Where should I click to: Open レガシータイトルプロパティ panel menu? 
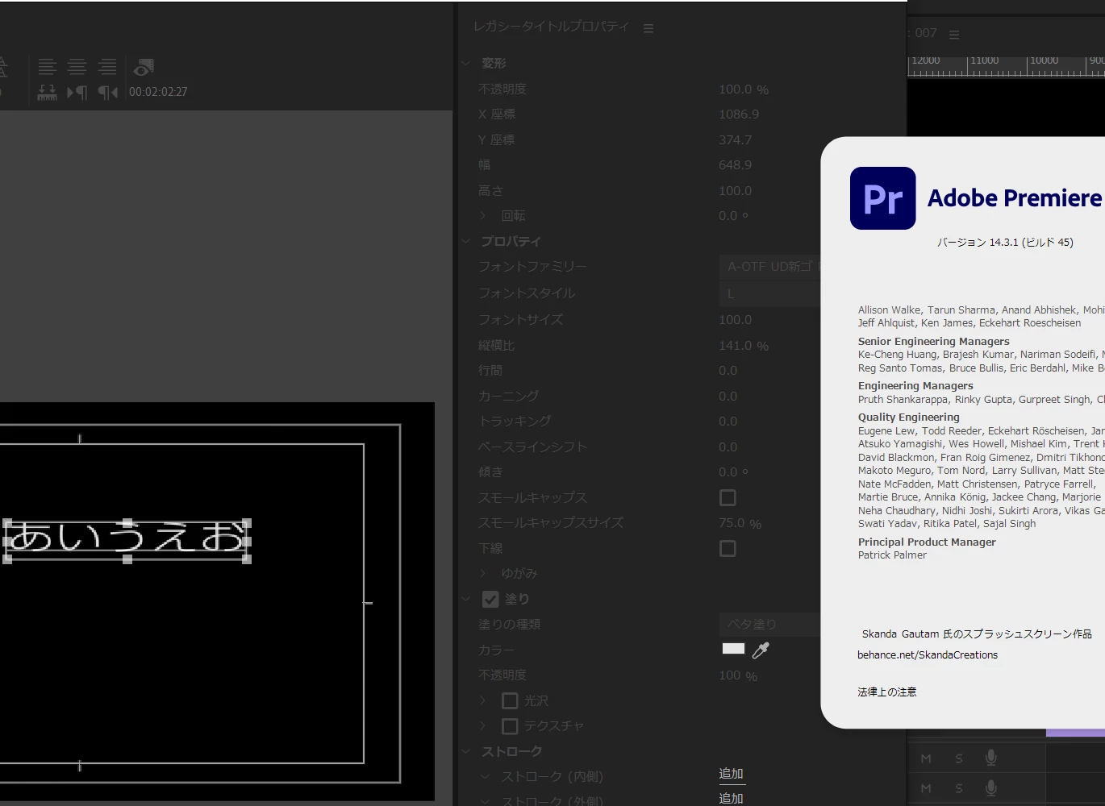(648, 28)
